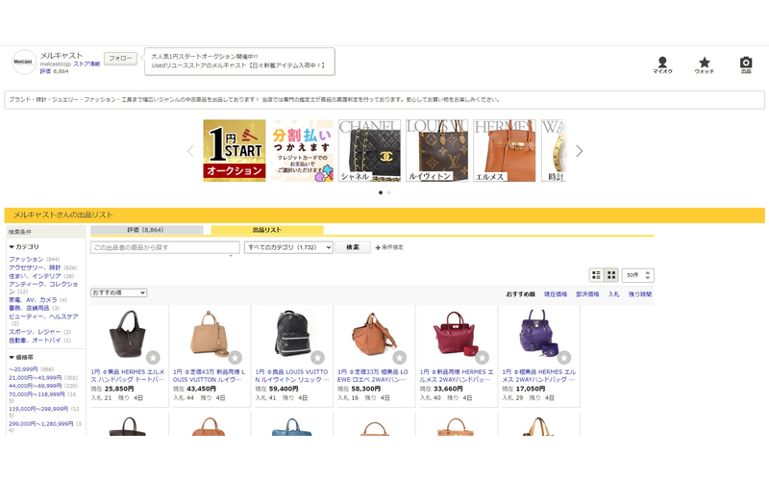Click the 出品 camera icon
Image resolution: width=769 pixels, height=481 pixels.
[x=746, y=63]
